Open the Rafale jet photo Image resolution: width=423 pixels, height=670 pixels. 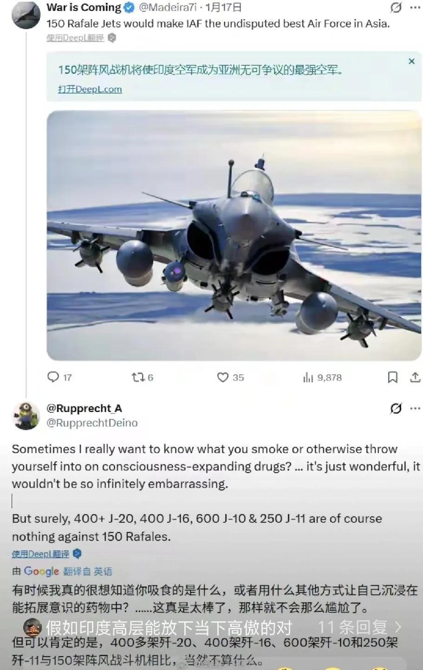coord(234,235)
